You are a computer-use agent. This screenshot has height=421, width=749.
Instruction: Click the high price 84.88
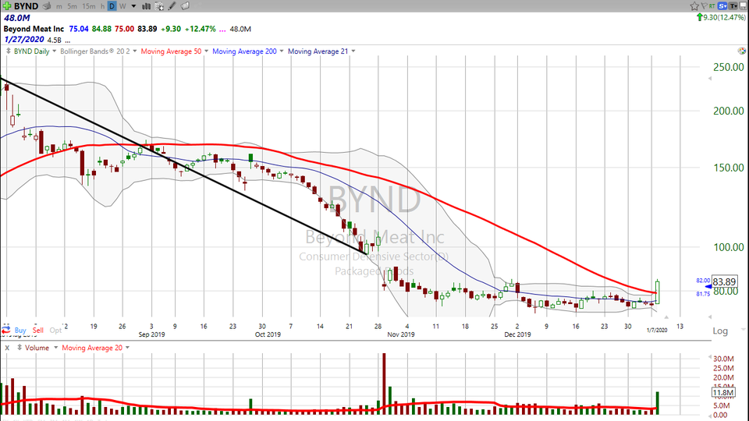click(101, 29)
